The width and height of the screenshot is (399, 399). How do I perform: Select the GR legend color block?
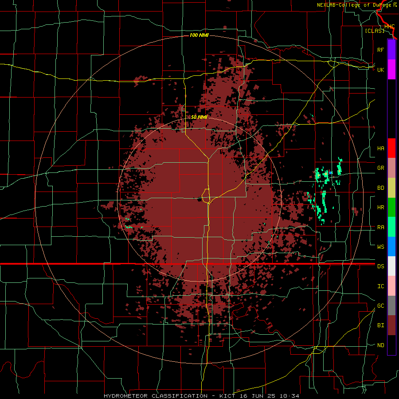pos(391,168)
